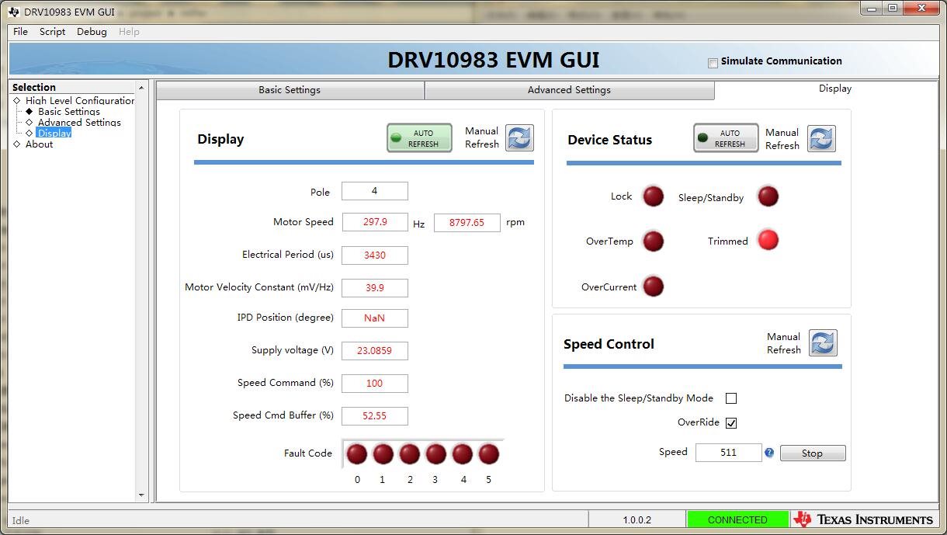The image size is (947, 535).
Task: Click the DRV10983 app icon in title bar
Action: tap(13, 12)
